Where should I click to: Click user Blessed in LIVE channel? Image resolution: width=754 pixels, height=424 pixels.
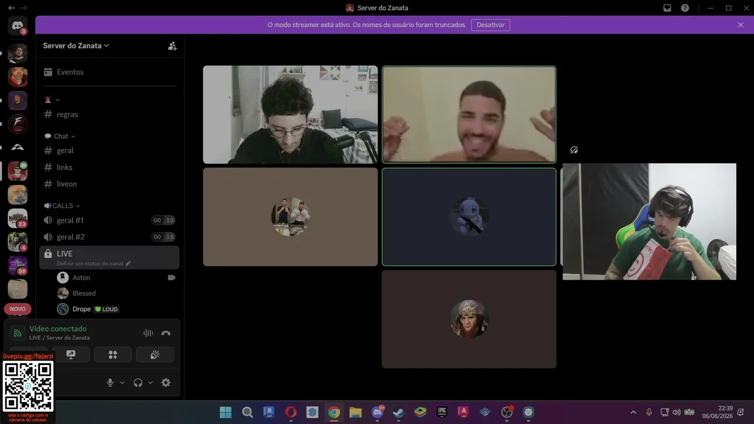[x=84, y=293]
